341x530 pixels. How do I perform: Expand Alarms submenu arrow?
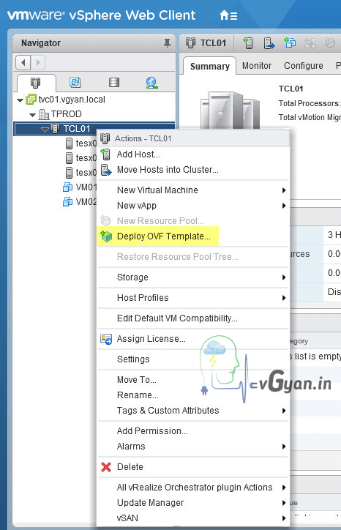tap(284, 447)
